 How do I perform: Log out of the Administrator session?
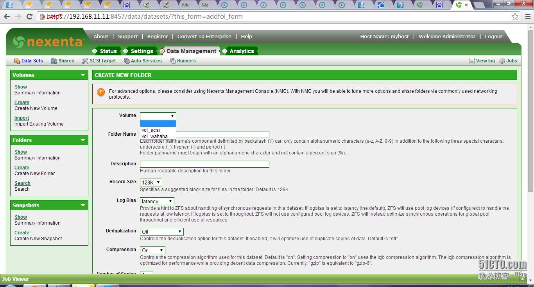pyautogui.click(x=493, y=36)
